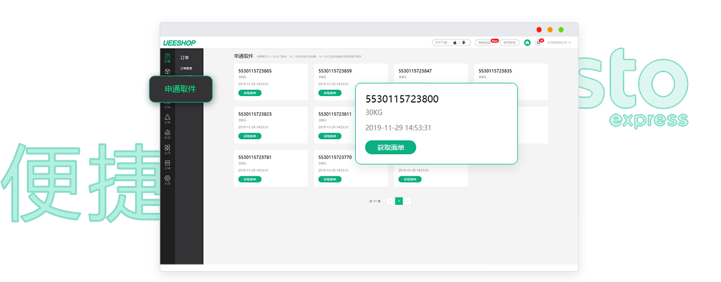
Task: Click 获取面单 on the 5530115723800 popup card
Action: point(391,147)
